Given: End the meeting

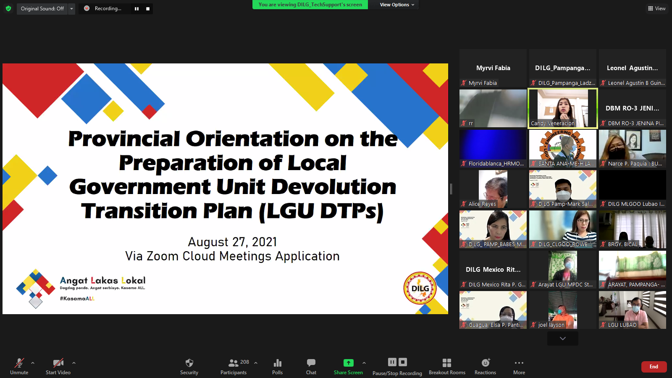Looking at the screenshot, I should [654, 367].
